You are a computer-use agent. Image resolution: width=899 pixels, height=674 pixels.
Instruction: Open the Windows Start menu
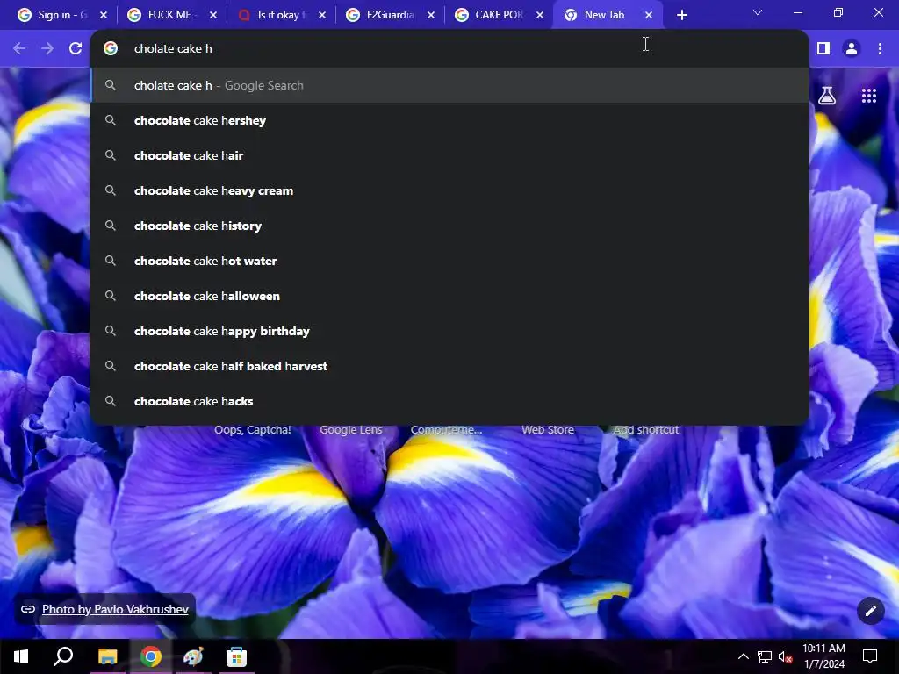coord(21,656)
